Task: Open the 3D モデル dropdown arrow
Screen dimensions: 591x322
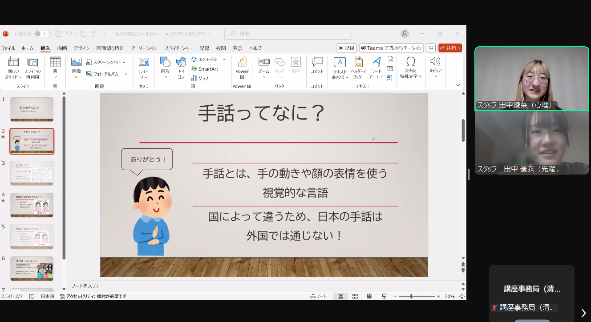Action: pos(224,60)
